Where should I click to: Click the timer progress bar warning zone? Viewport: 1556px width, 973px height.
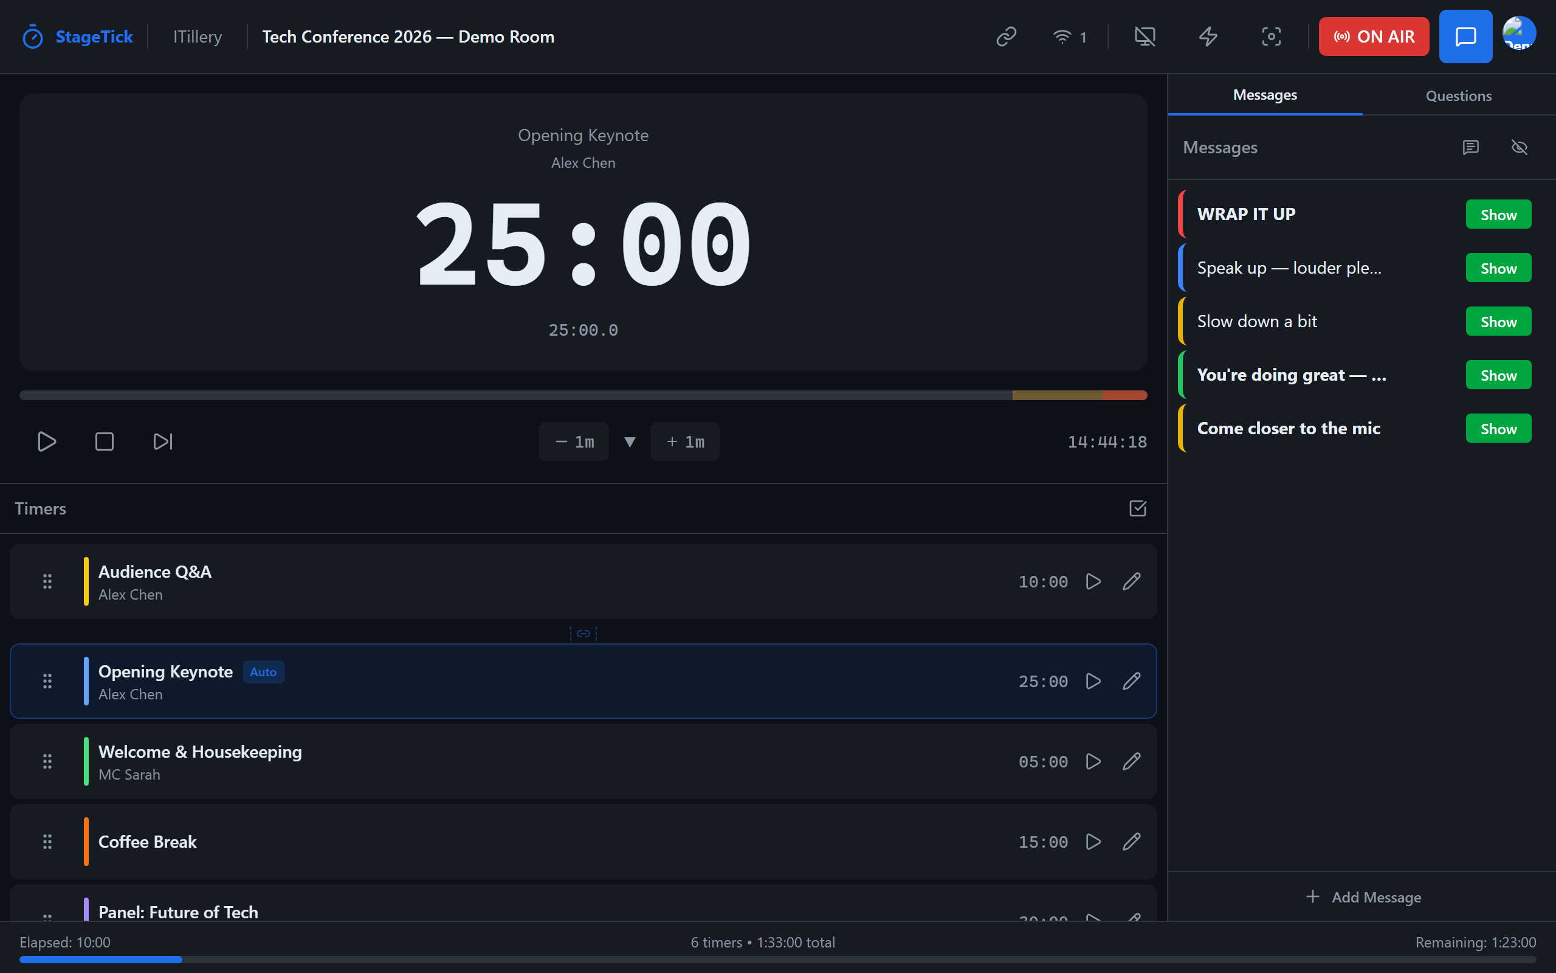[x=1057, y=395]
